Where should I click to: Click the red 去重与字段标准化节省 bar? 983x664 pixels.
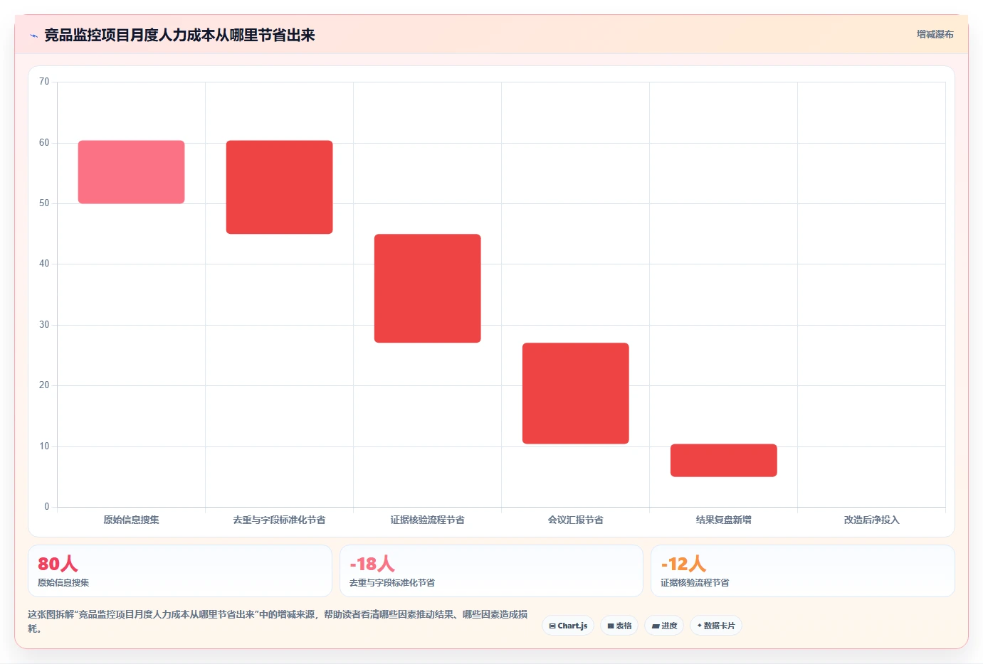point(280,187)
